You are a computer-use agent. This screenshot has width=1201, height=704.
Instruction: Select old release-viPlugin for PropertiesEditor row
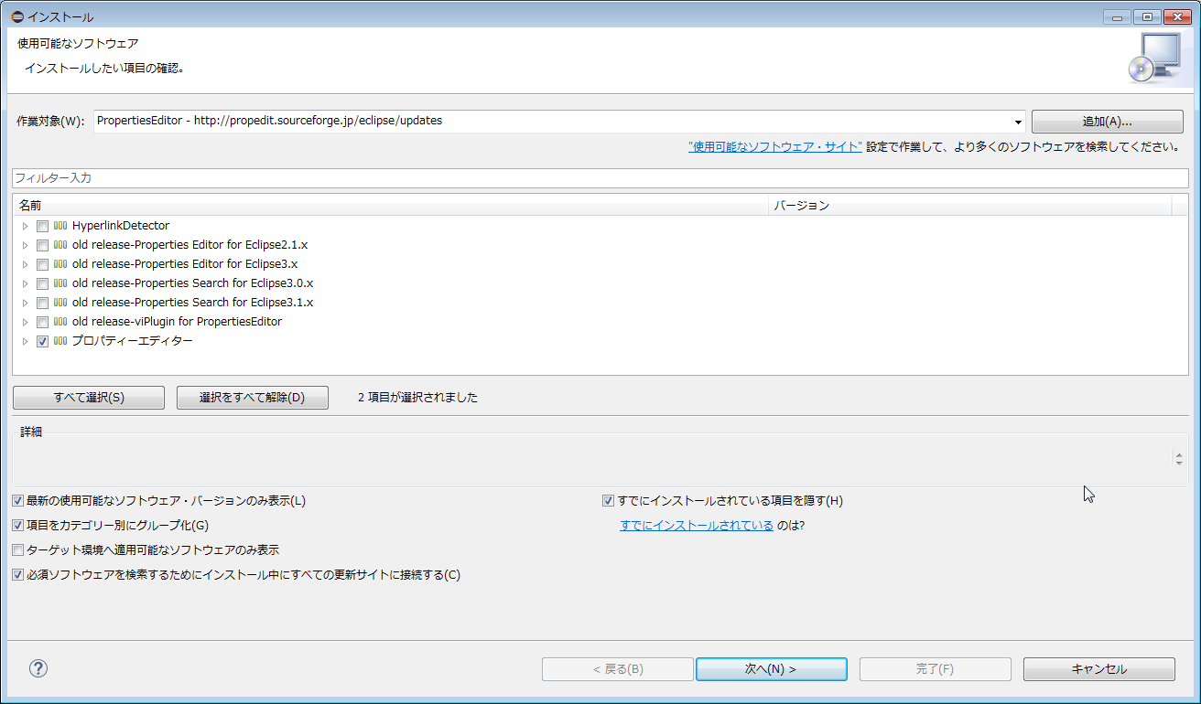click(177, 322)
